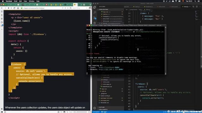Open package.json in file explorer
202x113 pixels.
pos(104,100)
